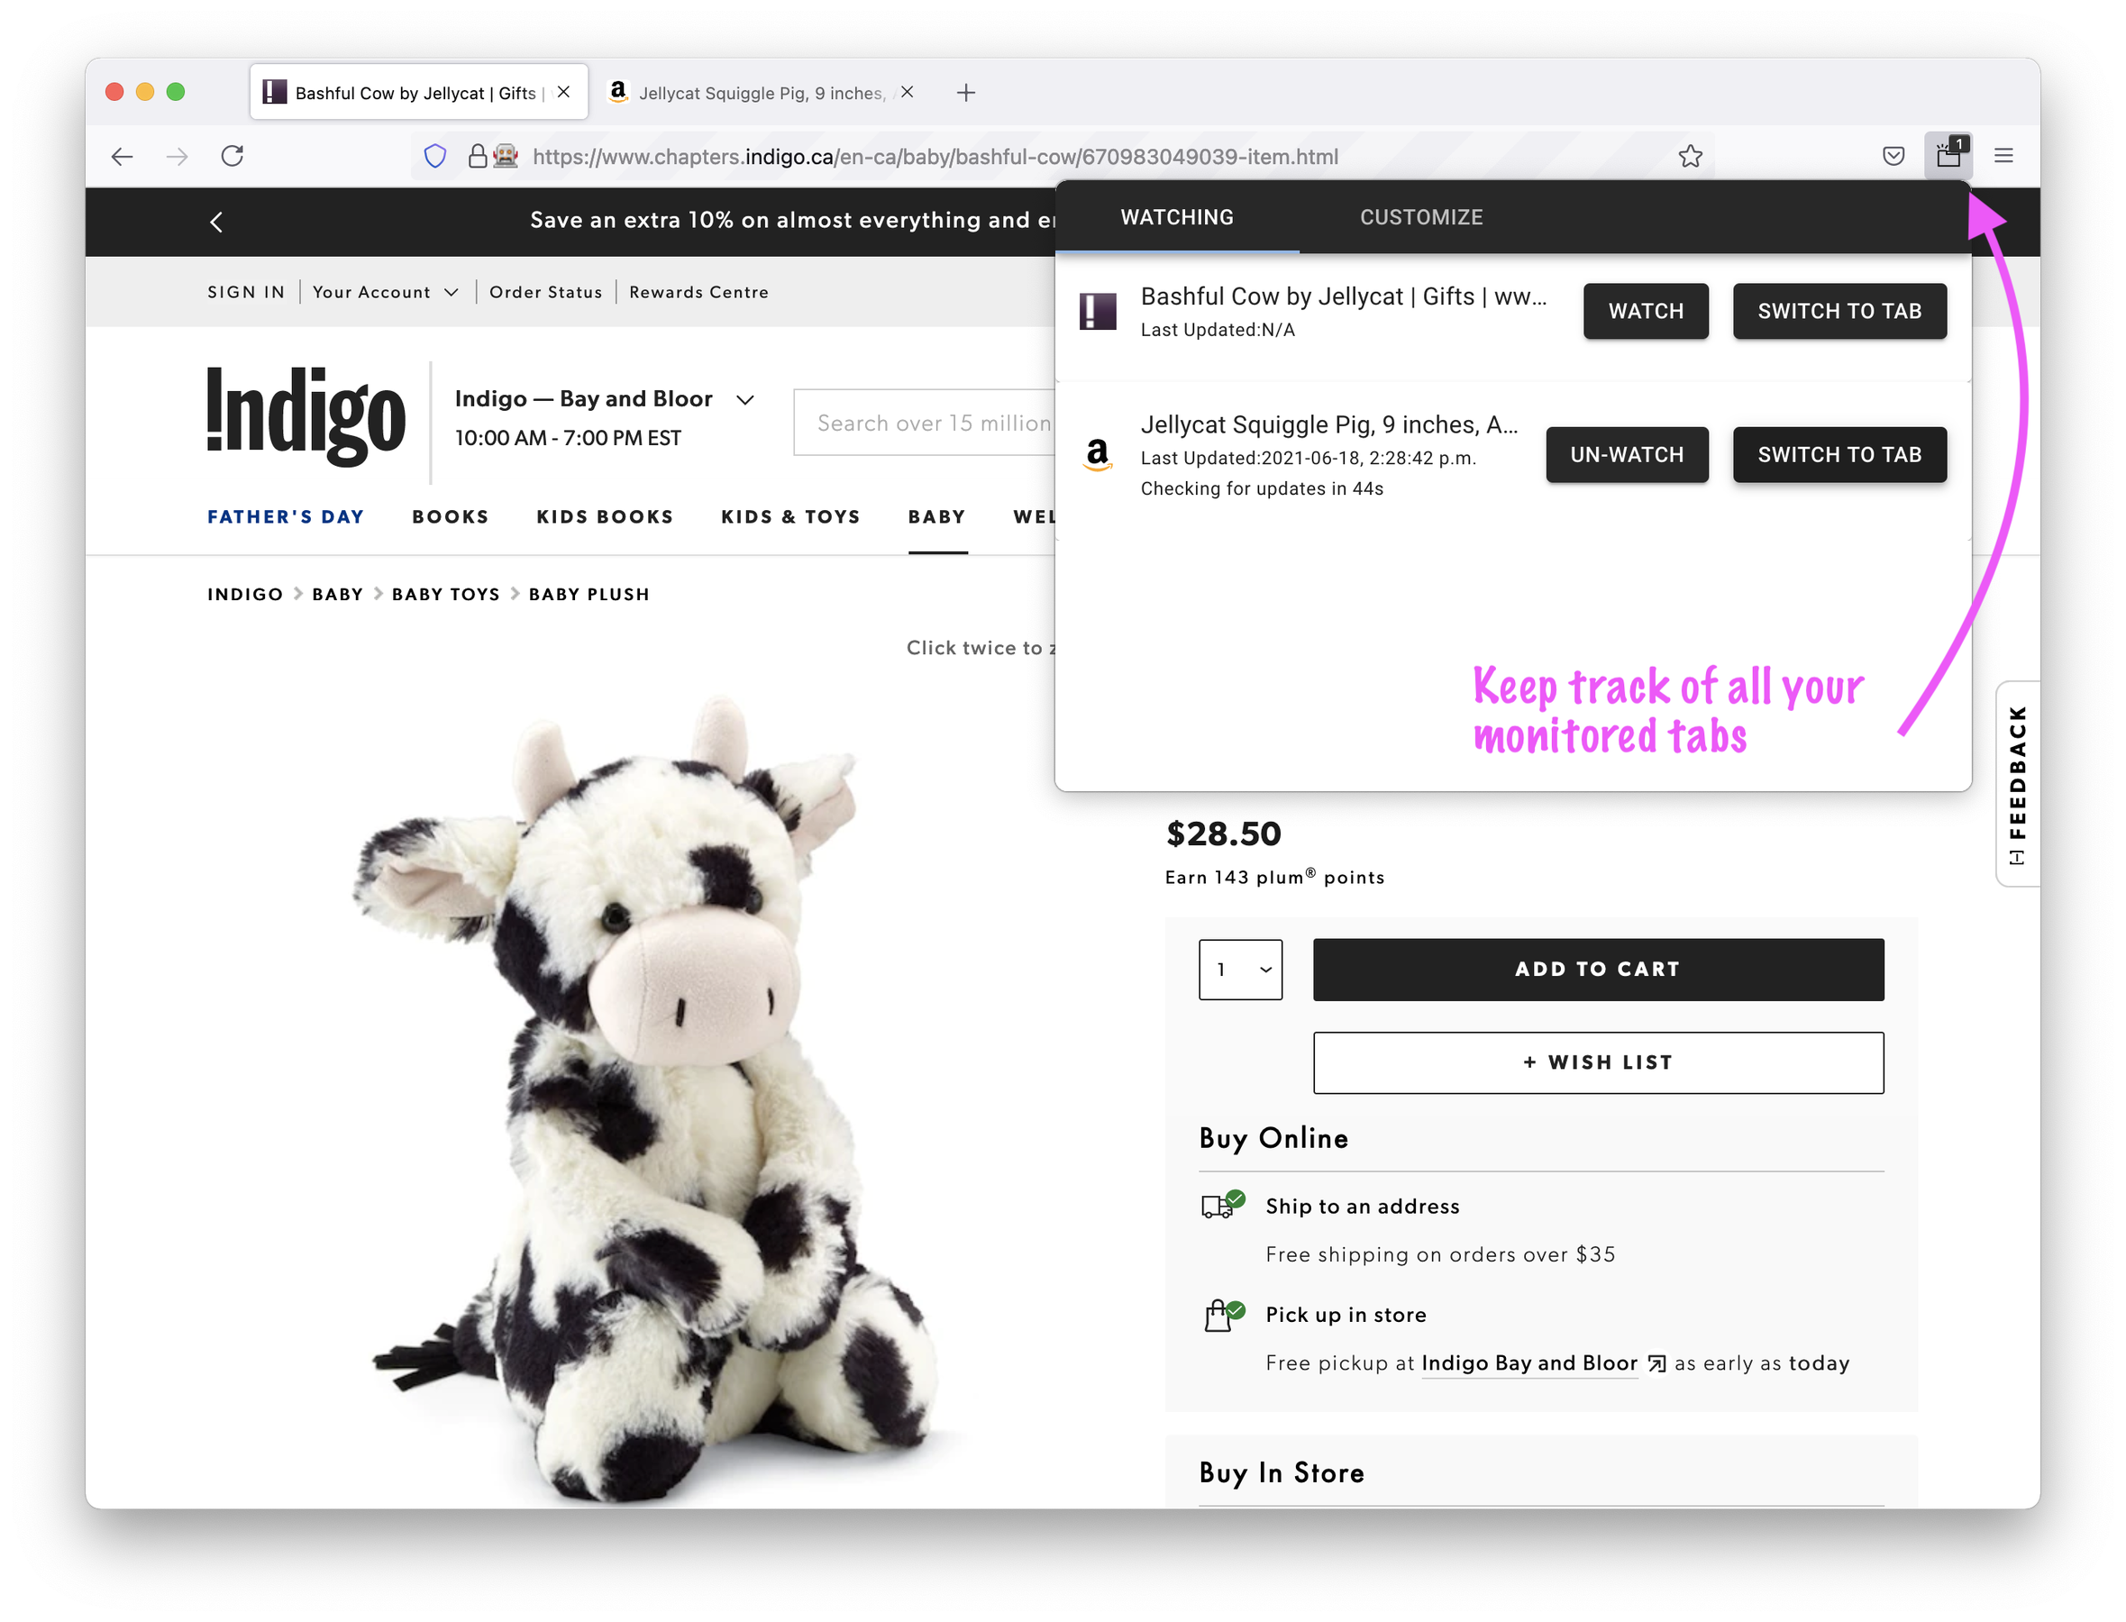
Task: Close the Jellycat Squiggle Pig tab
Action: point(907,93)
